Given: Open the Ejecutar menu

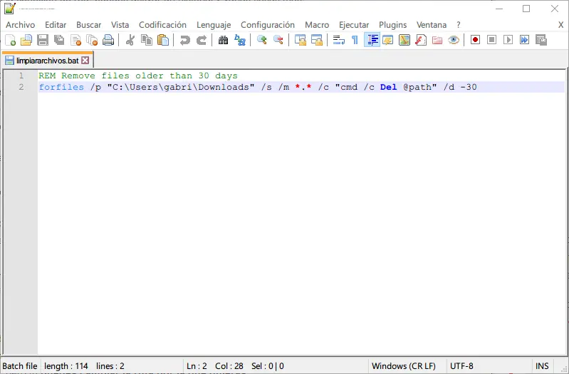Looking at the screenshot, I should pyautogui.click(x=354, y=25).
